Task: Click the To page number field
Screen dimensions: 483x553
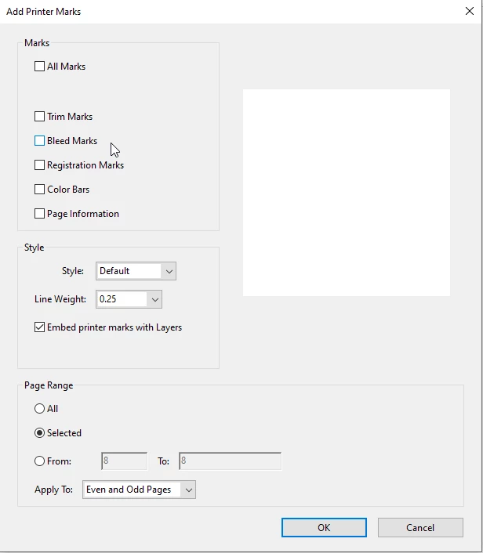Action: click(231, 461)
